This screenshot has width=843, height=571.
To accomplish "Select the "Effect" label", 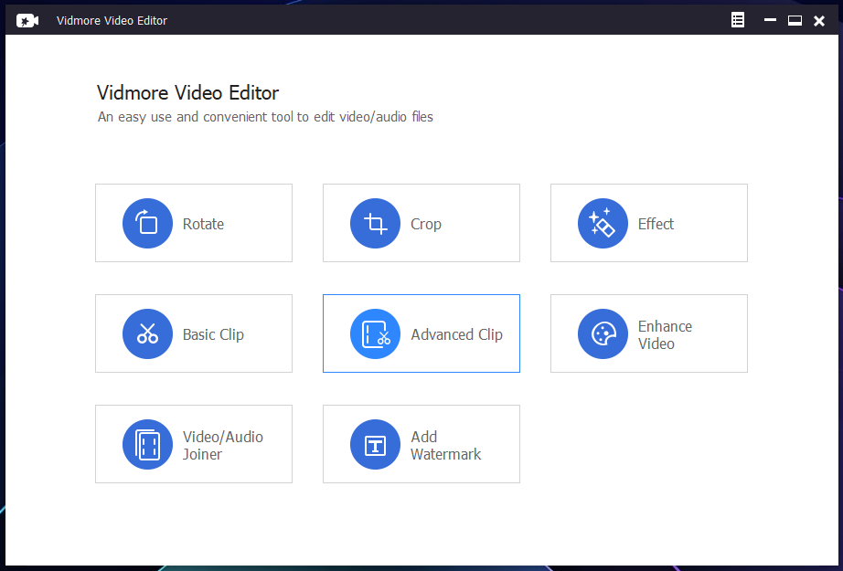I will click(x=656, y=224).
